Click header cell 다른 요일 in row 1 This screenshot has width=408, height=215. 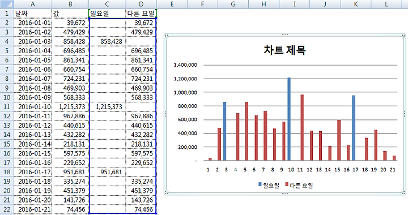pos(141,14)
